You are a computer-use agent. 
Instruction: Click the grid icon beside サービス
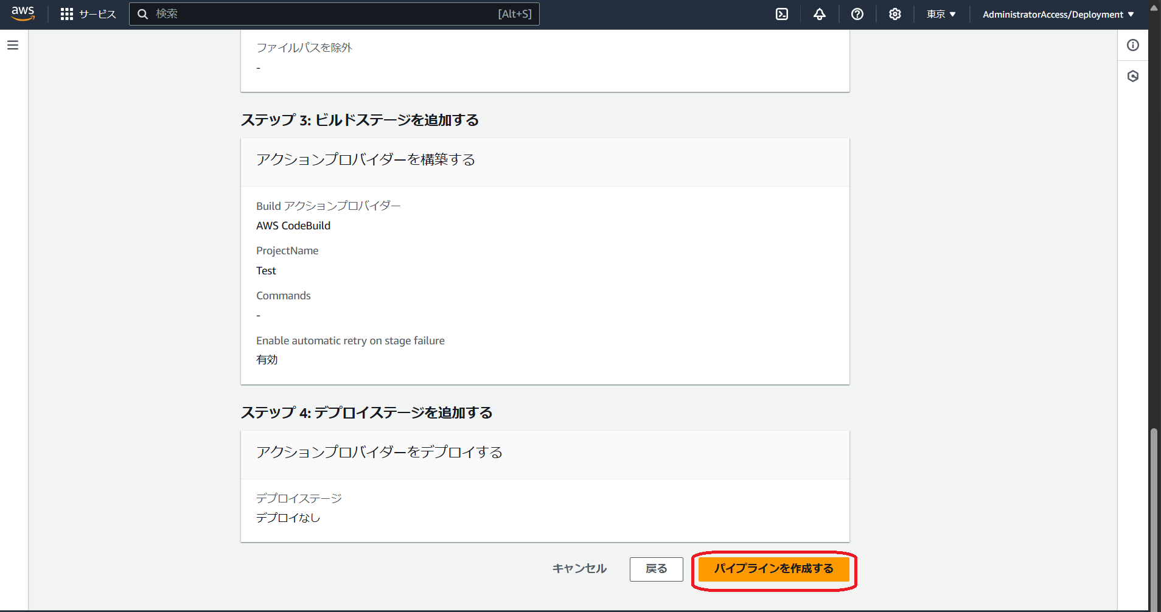[67, 13]
